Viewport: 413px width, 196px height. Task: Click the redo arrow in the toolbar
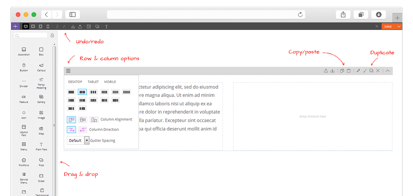pyautogui.click(x=64, y=27)
